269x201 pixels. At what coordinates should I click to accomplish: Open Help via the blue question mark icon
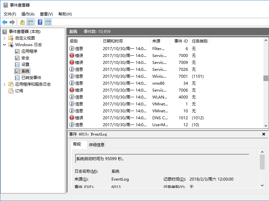click(x=40, y=22)
